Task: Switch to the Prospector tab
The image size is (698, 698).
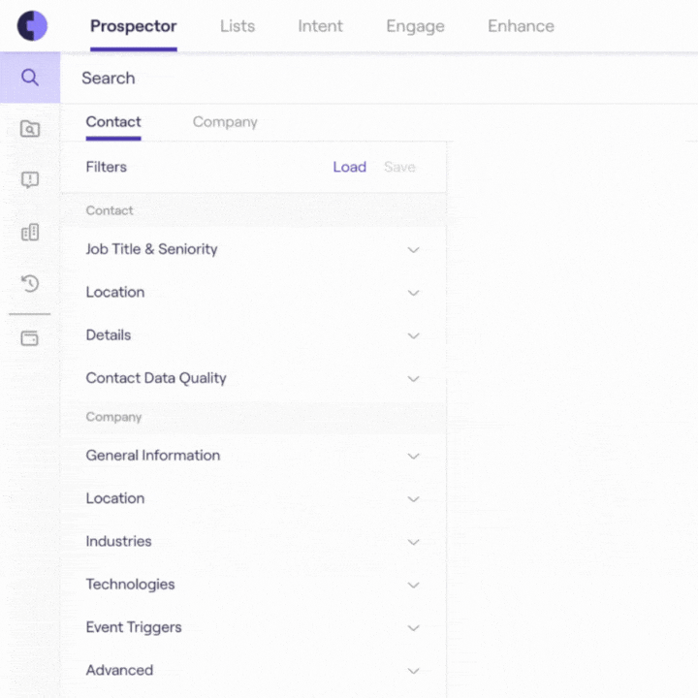Action: tap(134, 26)
